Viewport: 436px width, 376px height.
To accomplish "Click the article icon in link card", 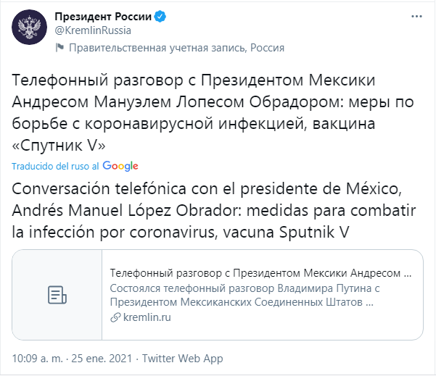I will tap(57, 295).
